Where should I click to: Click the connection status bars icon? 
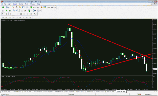(140, 94)
